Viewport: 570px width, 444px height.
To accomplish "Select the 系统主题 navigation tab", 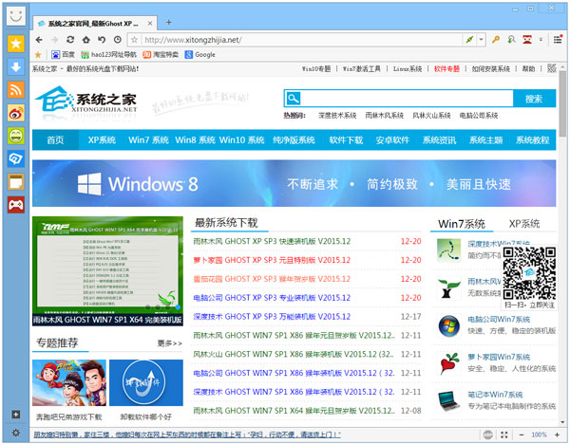I will (485, 140).
